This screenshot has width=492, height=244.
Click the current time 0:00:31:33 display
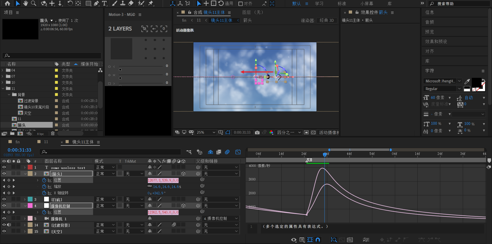tap(19, 150)
